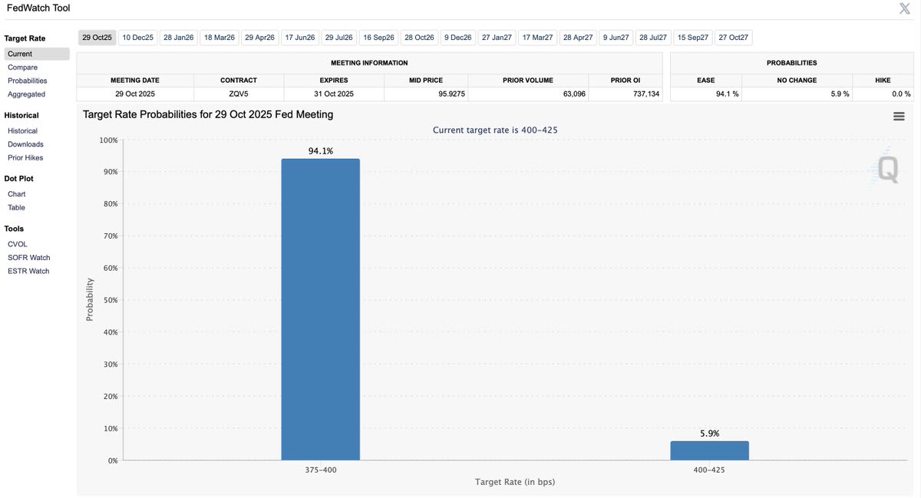Open the 18 Mar26 meeting tab

pyautogui.click(x=219, y=36)
